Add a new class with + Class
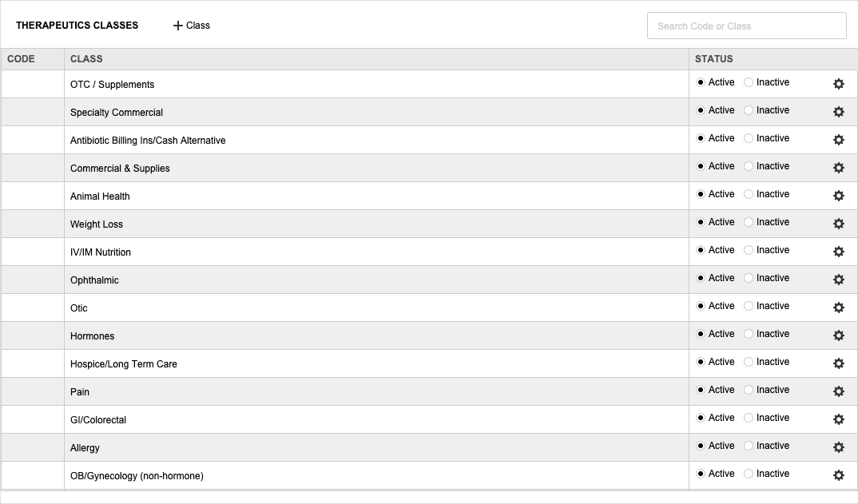Viewport: 858px width, 504px height. click(192, 26)
